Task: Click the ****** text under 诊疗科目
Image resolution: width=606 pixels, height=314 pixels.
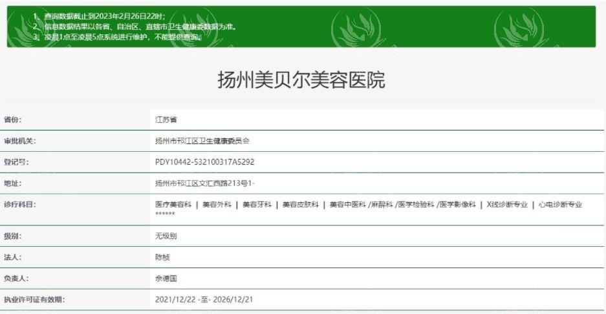Action: [165, 214]
